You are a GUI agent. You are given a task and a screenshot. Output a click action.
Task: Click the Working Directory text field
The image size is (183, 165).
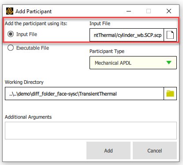(x=84, y=94)
